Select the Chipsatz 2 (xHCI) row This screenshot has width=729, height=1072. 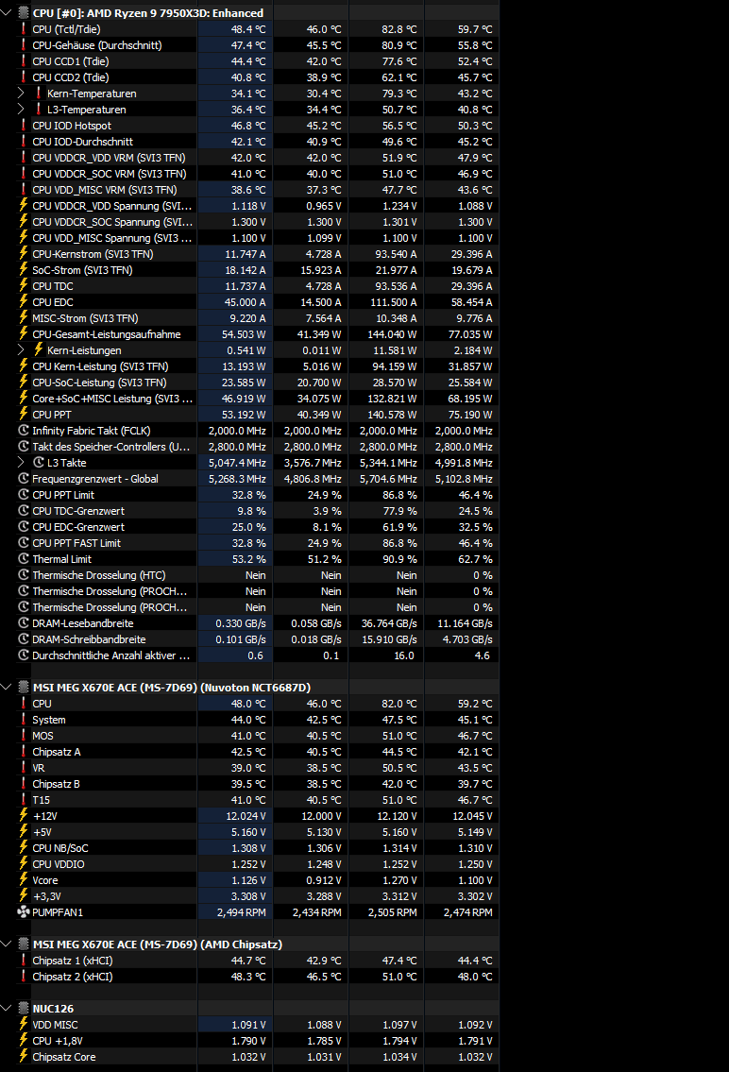pyautogui.click(x=257, y=977)
